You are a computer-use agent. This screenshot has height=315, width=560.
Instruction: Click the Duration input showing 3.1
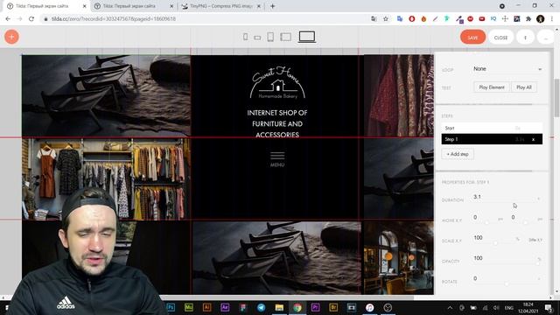tap(507, 197)
